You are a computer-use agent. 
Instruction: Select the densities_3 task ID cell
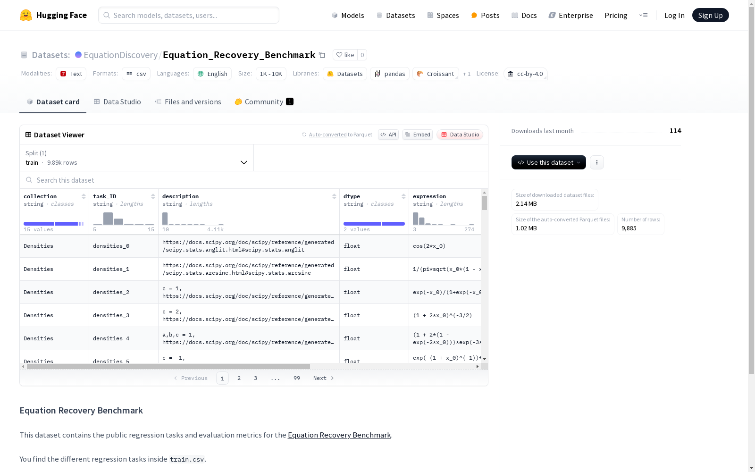[124, 315]
